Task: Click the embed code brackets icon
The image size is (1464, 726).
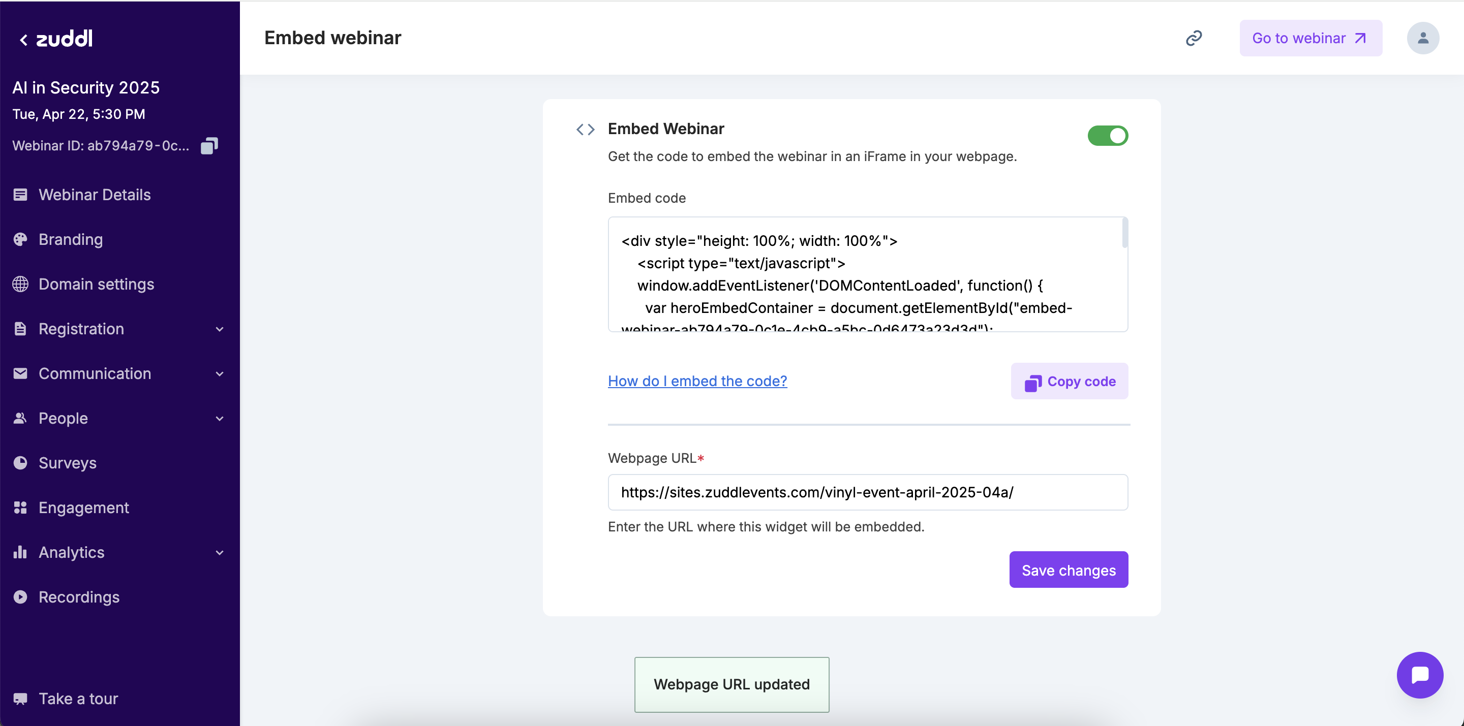Action: [x=586, y=130]
